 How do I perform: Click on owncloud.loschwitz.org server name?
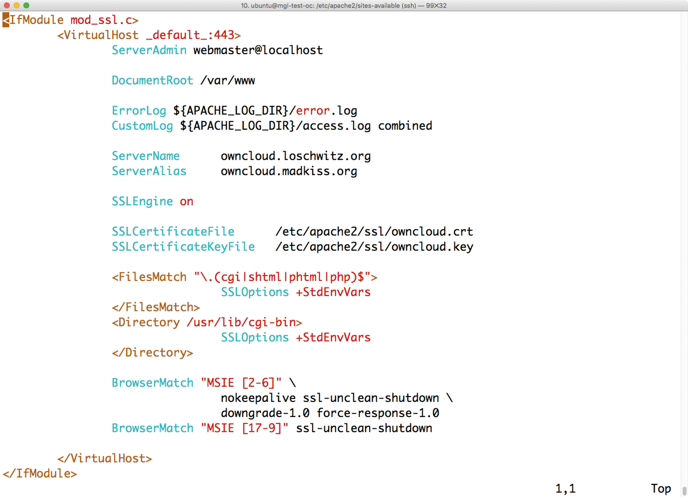click(x=296, y=156)
